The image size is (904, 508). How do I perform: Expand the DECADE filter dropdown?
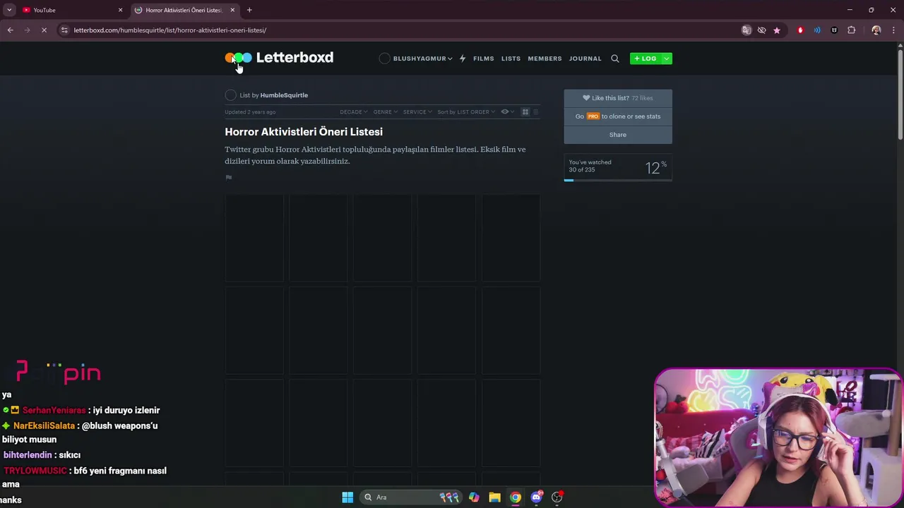354,112
